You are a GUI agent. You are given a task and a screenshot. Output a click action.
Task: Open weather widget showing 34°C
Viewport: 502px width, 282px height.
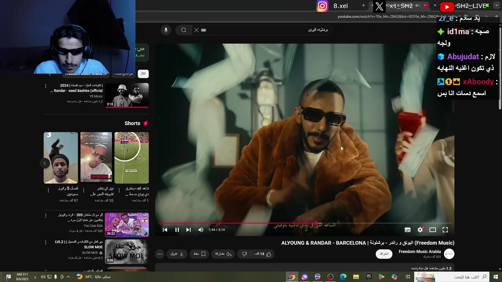tap(93, 277)
